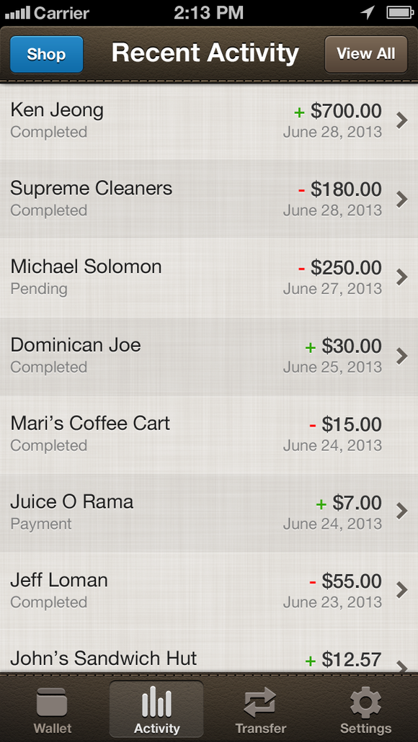The width and height of the screenshot is (418, 742).
Task: Expand Ken Jeong transaction chevron
Action: pos(402,121)
